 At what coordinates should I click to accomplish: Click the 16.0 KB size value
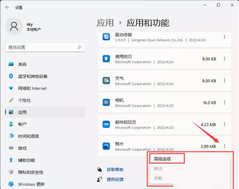[209, 103]
